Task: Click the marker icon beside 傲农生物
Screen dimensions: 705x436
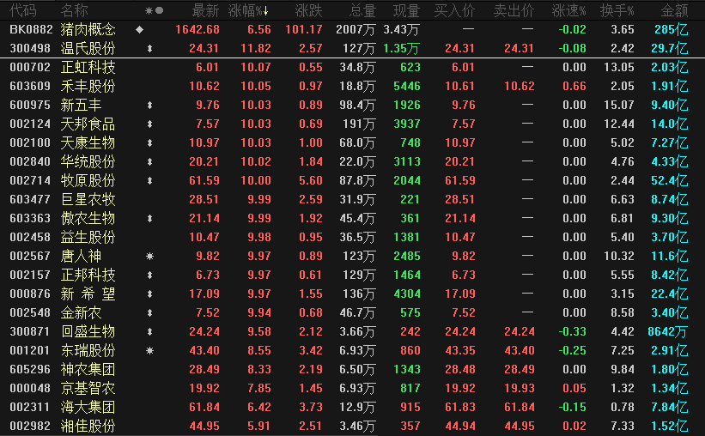Action: (x=149, y=219)
